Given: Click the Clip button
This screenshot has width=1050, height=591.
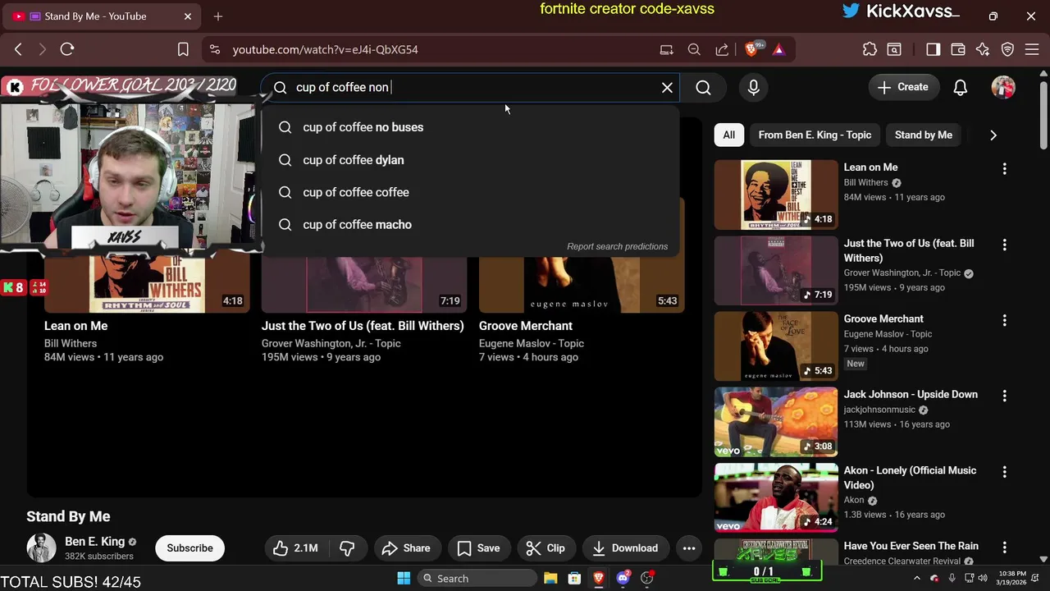Looking at the screenshot, I should click(x=546, y=548).
